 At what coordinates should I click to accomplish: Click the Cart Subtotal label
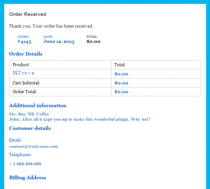26,83
